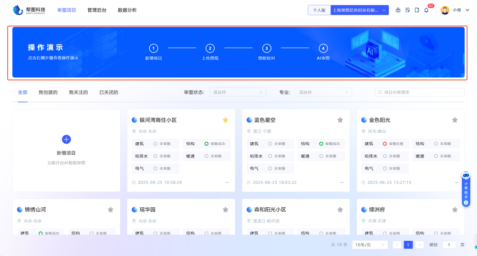Click 建筑 审图失败 status in 金色阳光 card
Image resolution: width=477 pixels, height=256 pixels.
pos(393,143)
